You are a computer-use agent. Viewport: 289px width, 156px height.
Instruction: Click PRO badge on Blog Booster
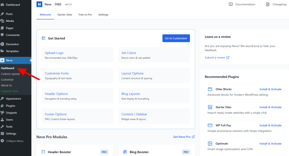click(186, 152)
